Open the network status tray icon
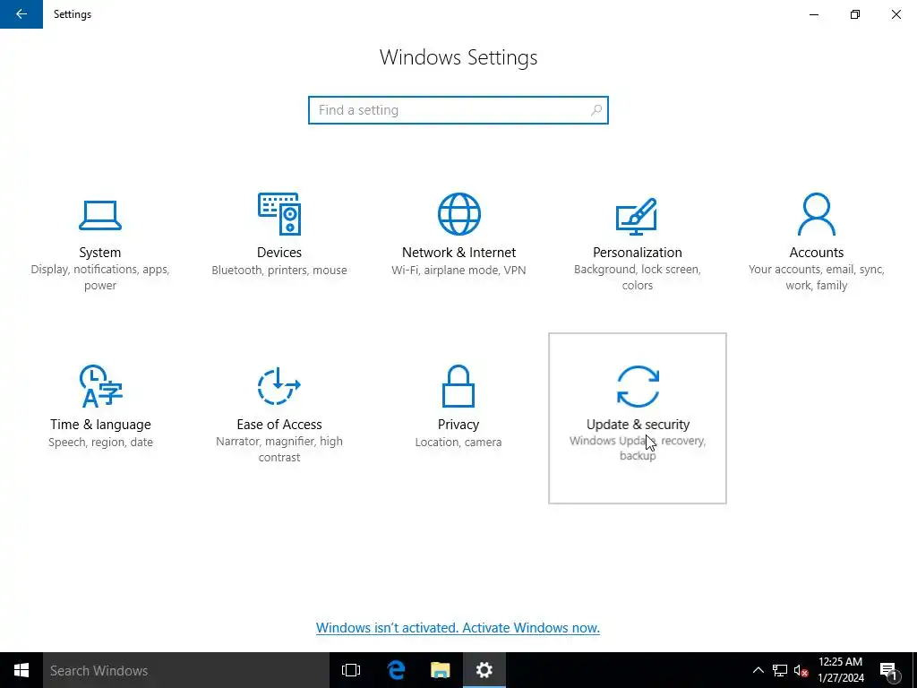The width and height of the screenshot is (917, 688). pyautogui.click(x=780, y=670)
